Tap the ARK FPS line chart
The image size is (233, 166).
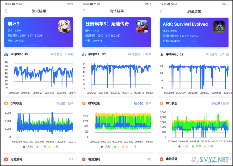click(199, 77)
